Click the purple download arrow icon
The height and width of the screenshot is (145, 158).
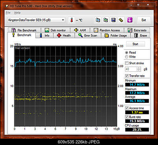pos(130,20)
